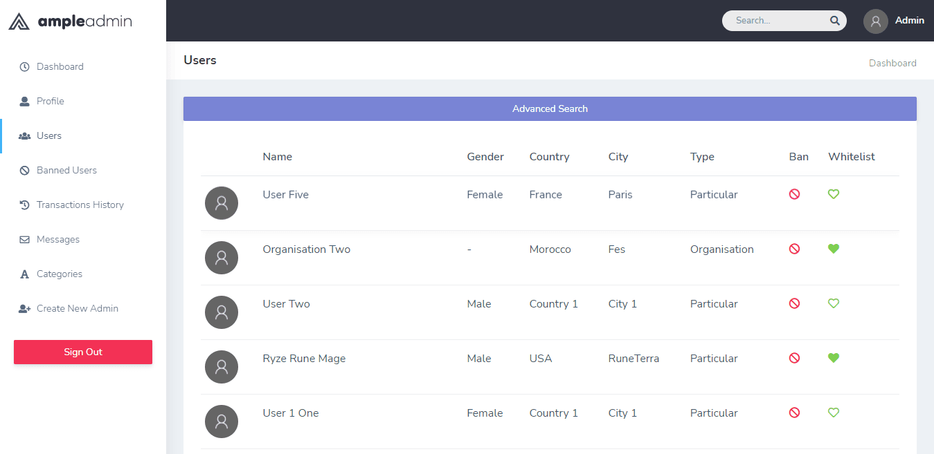Click the Sign Out button

point(82,352)
